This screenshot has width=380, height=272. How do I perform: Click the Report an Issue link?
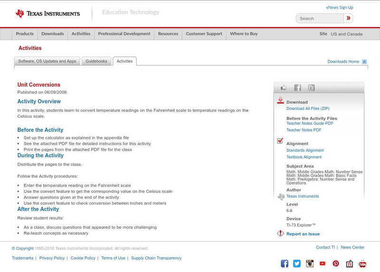[x=303, y=234]
